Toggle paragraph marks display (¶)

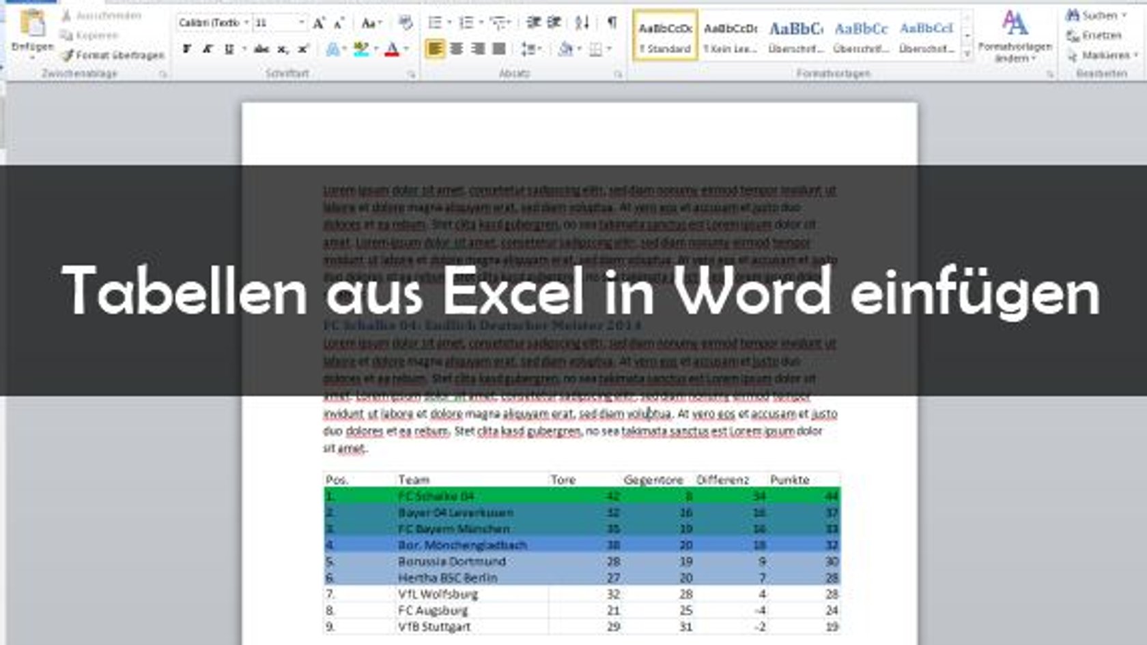click(x=612, y=23)
